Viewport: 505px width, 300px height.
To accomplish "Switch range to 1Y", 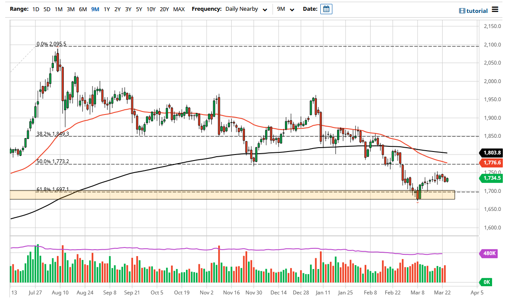I will [107, 9].
